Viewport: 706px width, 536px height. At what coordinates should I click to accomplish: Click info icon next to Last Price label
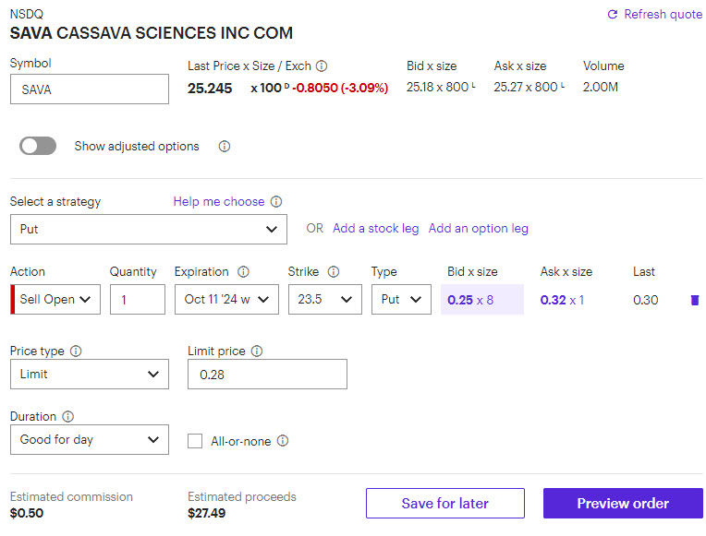point(322,66)
